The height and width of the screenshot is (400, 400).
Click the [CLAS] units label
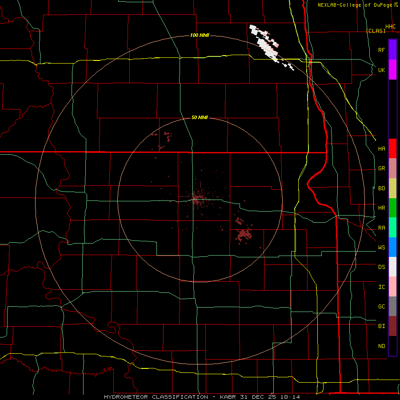376,31
